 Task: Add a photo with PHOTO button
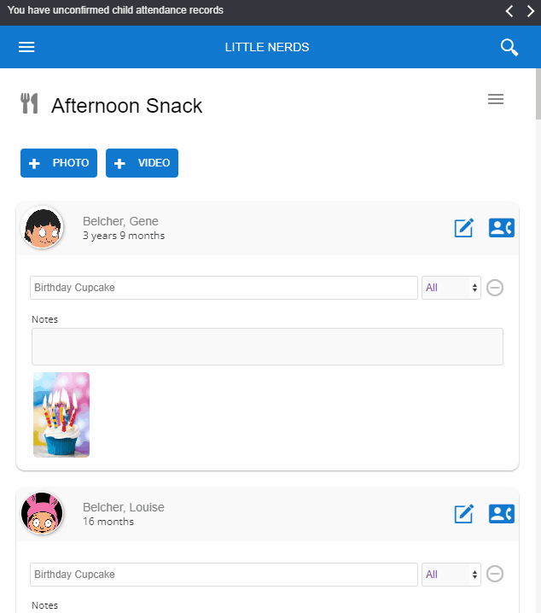click(x=59, y=163)
